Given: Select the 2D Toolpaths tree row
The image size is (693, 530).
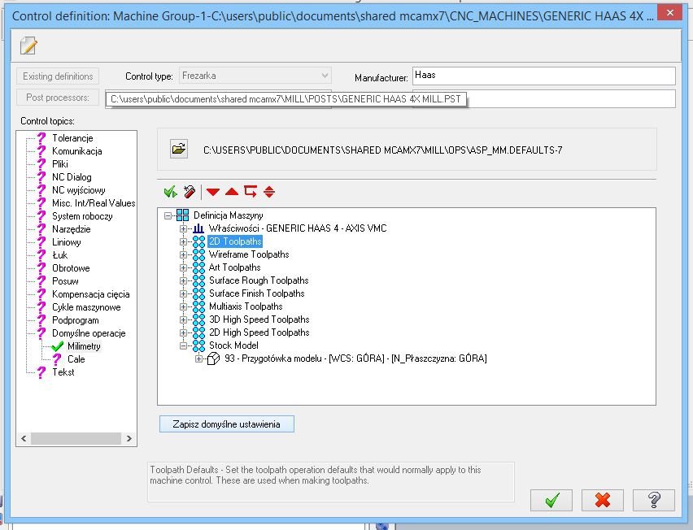Looking at the screenshot, I should (x=235, y=241).
